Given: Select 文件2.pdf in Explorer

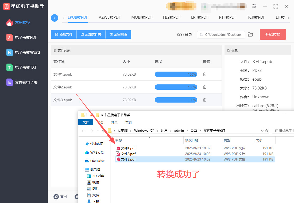Looking at the screenshot, I should 194,154.
